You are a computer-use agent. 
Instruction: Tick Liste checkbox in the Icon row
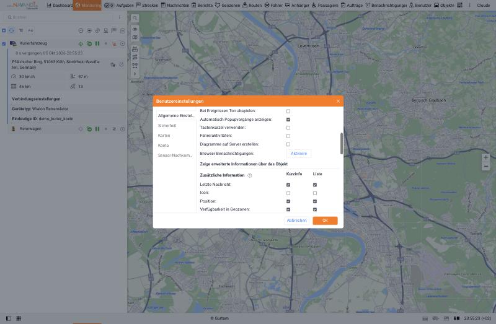click(315, 193)
